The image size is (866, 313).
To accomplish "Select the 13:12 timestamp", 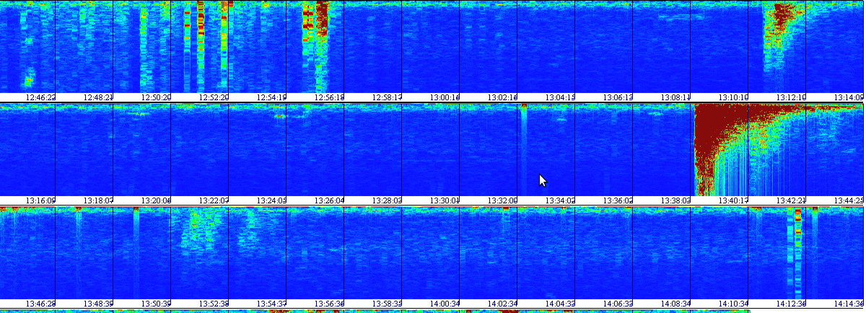I will click(x=791, y=97).
